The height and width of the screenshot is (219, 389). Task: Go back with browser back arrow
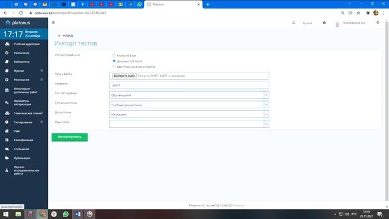(5, 13)
